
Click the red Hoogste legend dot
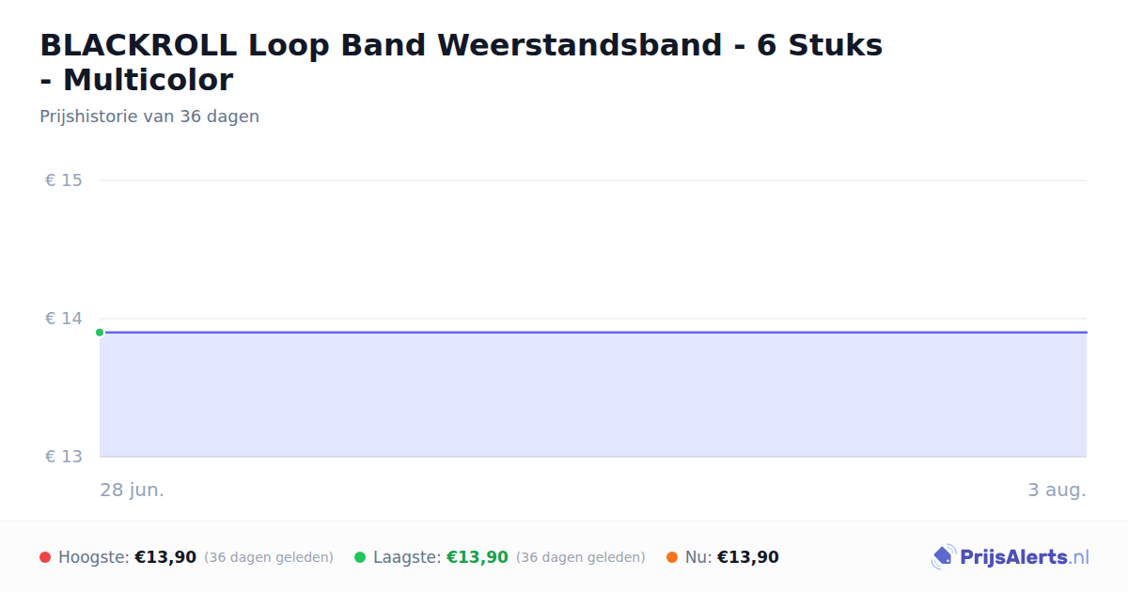(45, 557)
